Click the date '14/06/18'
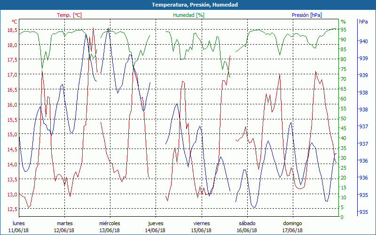 155,230
